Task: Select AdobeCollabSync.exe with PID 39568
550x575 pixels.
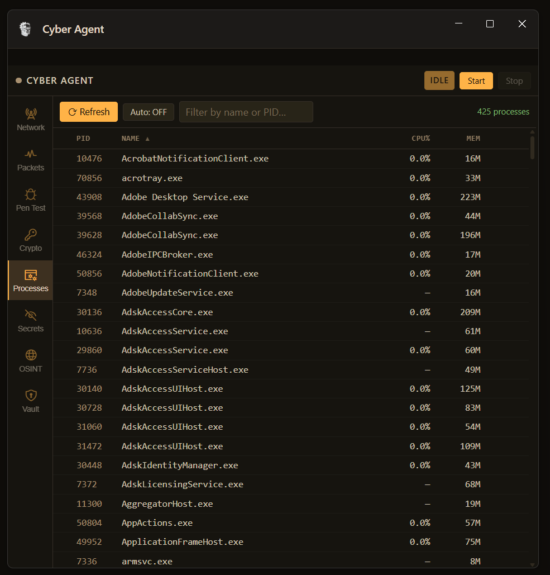Action: pos(291,216)
